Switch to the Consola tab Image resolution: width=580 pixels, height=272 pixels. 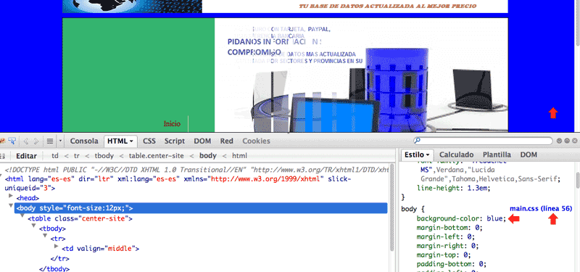84,141
